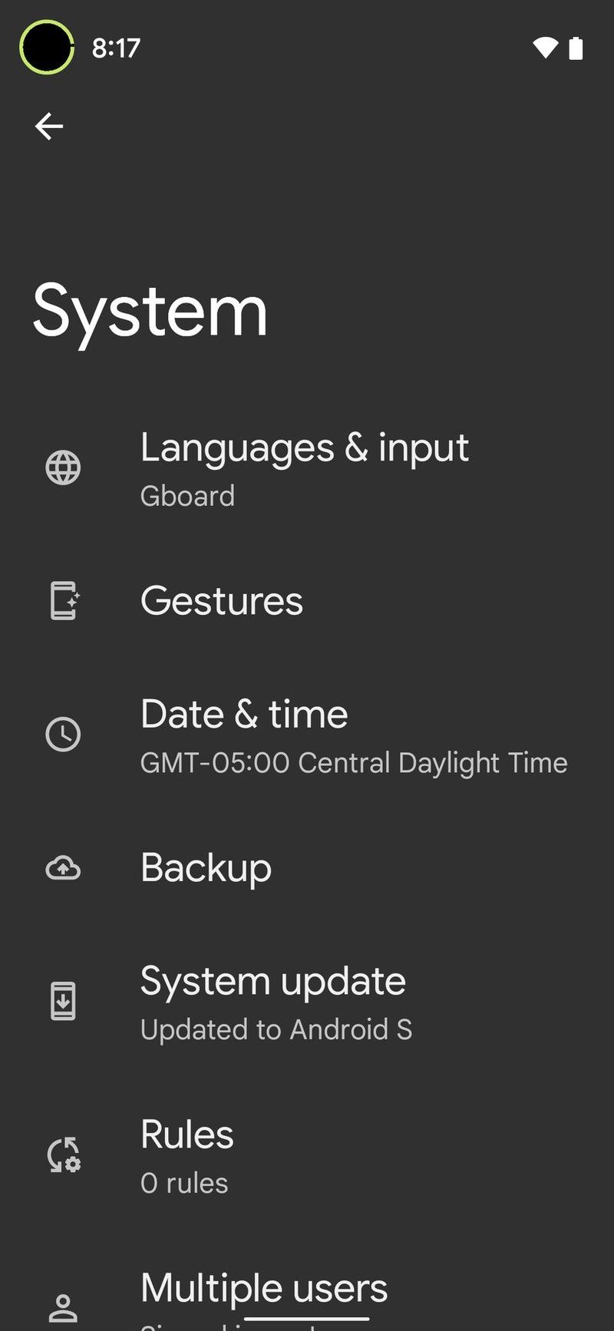
Task: Tap the Date & time clock icon
Action: pyautogui.click(x=64, y=735)
